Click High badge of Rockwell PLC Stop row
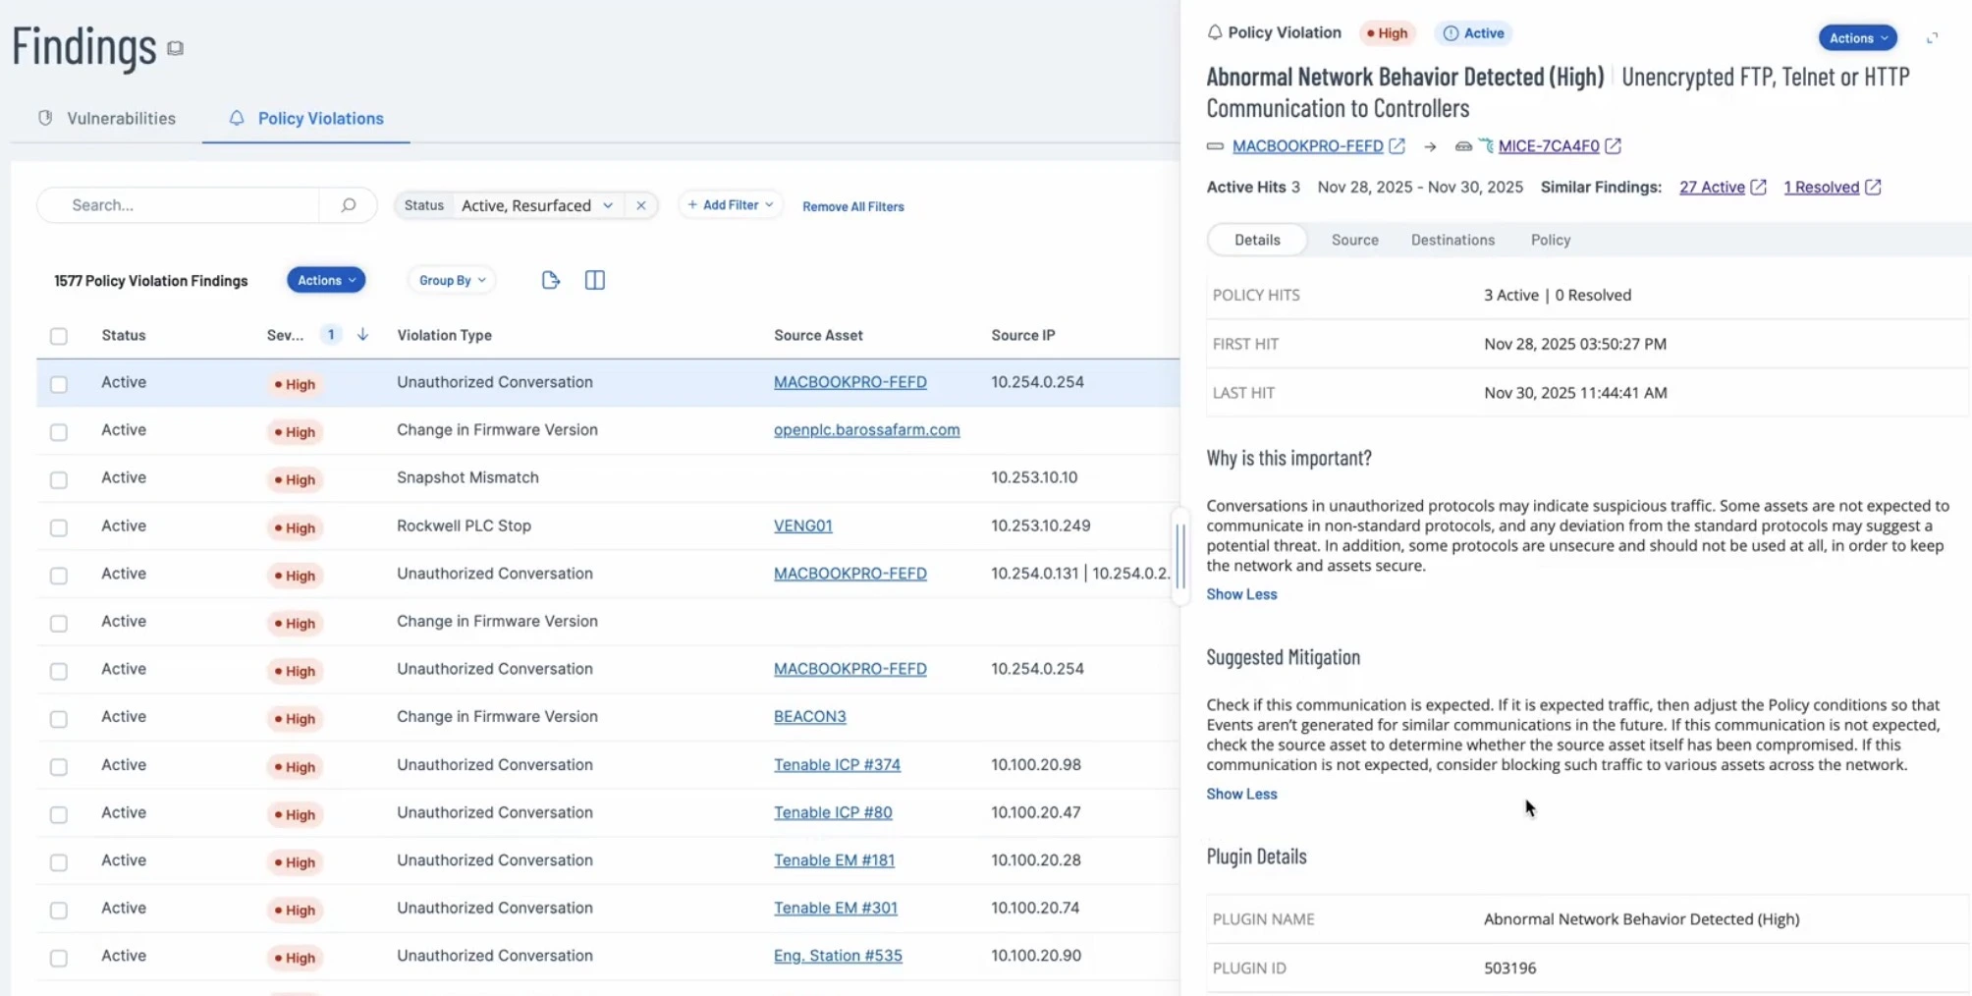Image resolution: width=1972 pixels, height=996 pixels. (295, 527)
